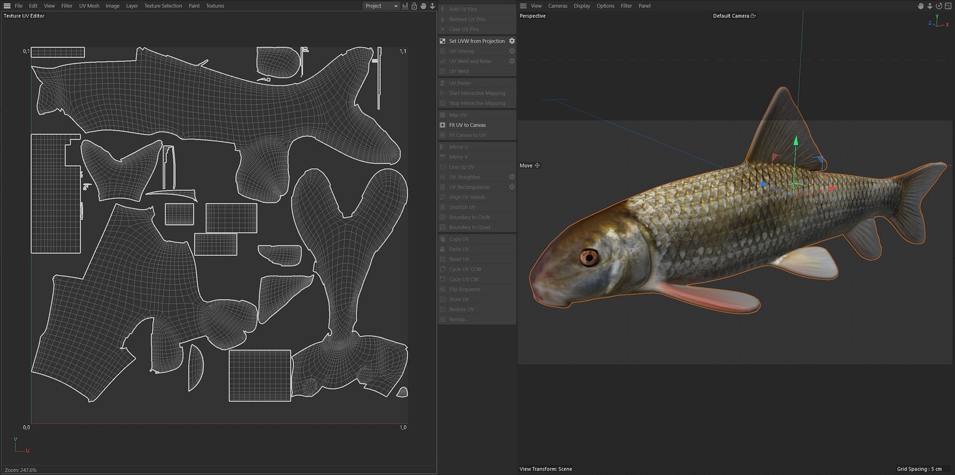
Task: Click the Unstitch UV command
Action: pos(477,207)
